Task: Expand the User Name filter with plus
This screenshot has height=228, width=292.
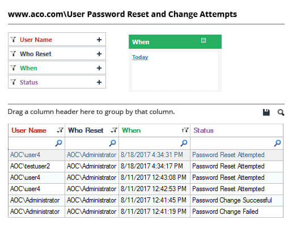Action: point(99,40)
